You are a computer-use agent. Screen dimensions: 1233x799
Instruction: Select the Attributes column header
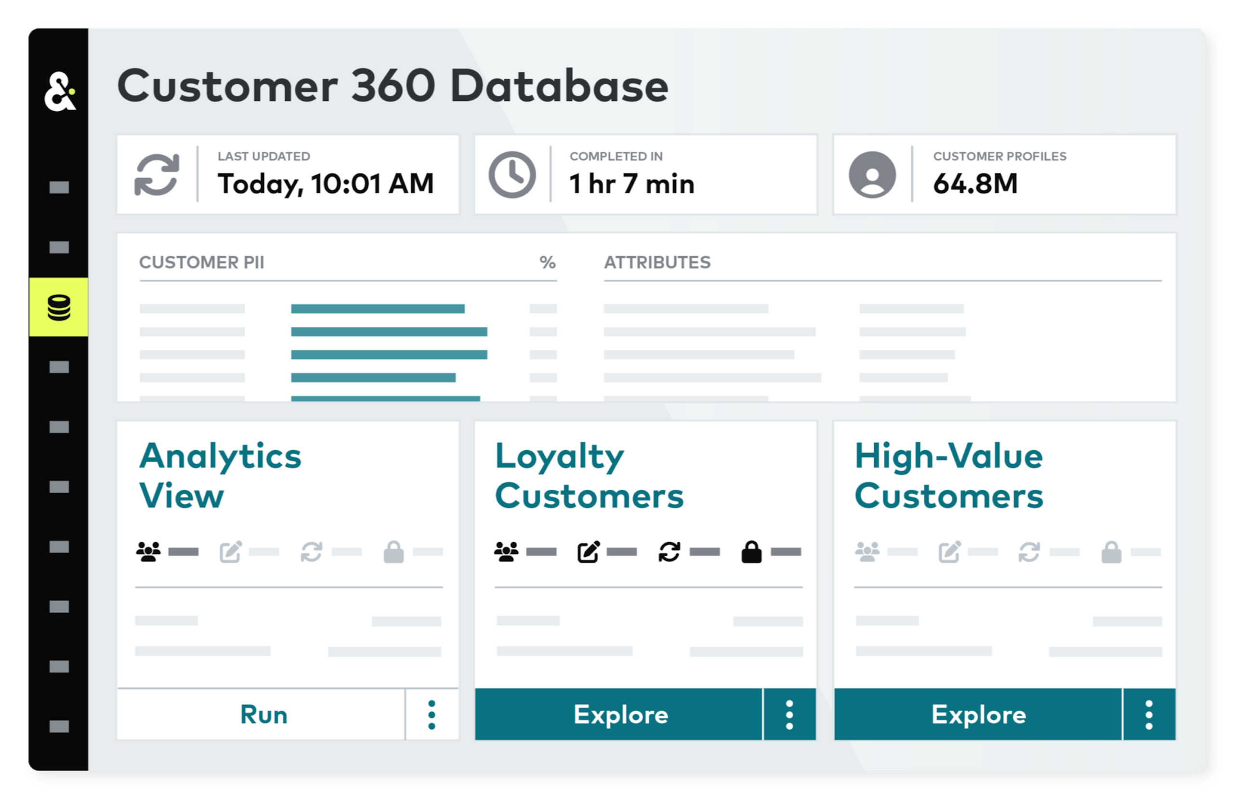click(657, 263)
